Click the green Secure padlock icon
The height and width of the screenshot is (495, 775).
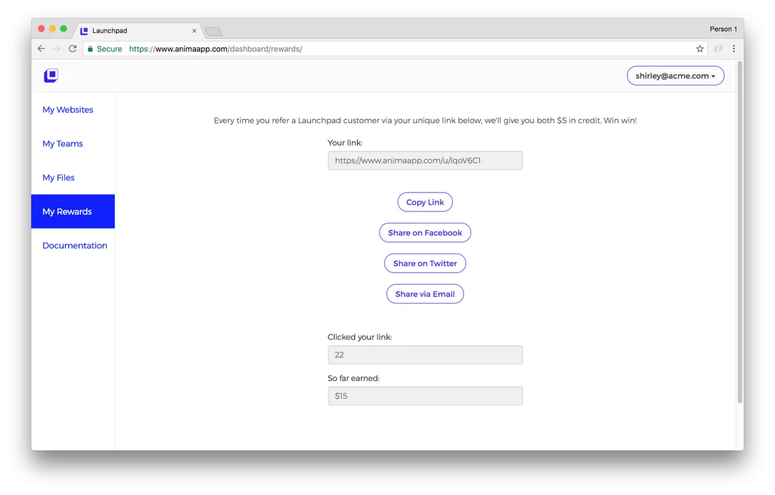click(90, 48)
